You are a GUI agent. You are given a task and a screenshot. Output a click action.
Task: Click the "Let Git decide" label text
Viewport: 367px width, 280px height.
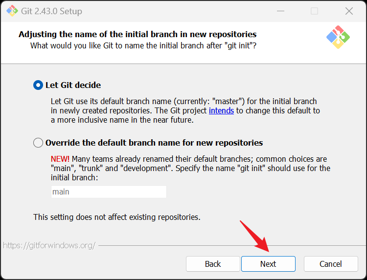[73, 85]
